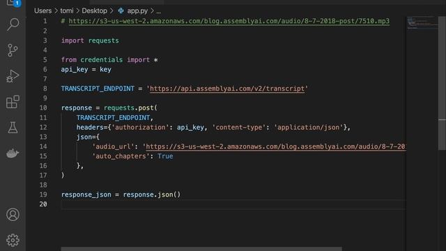Click 'json={' on line 13
This screenshot has height=251, width=446.
tap(88, 137)
